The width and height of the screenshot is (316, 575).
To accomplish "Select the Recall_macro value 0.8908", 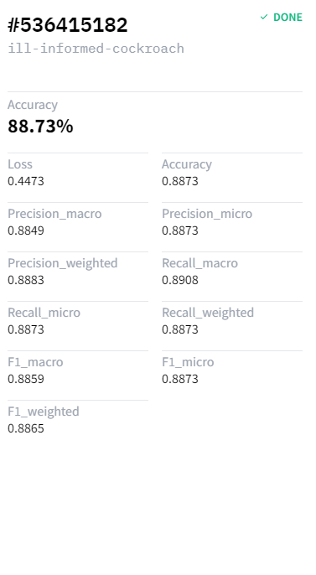I will tap(180, 280).
